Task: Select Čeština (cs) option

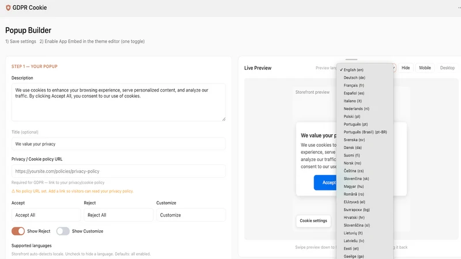Action: pyautogui.click(x=365, y=171)
